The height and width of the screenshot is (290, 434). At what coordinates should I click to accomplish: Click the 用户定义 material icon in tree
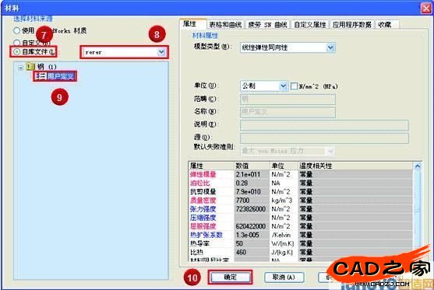[x=41, y=76]
